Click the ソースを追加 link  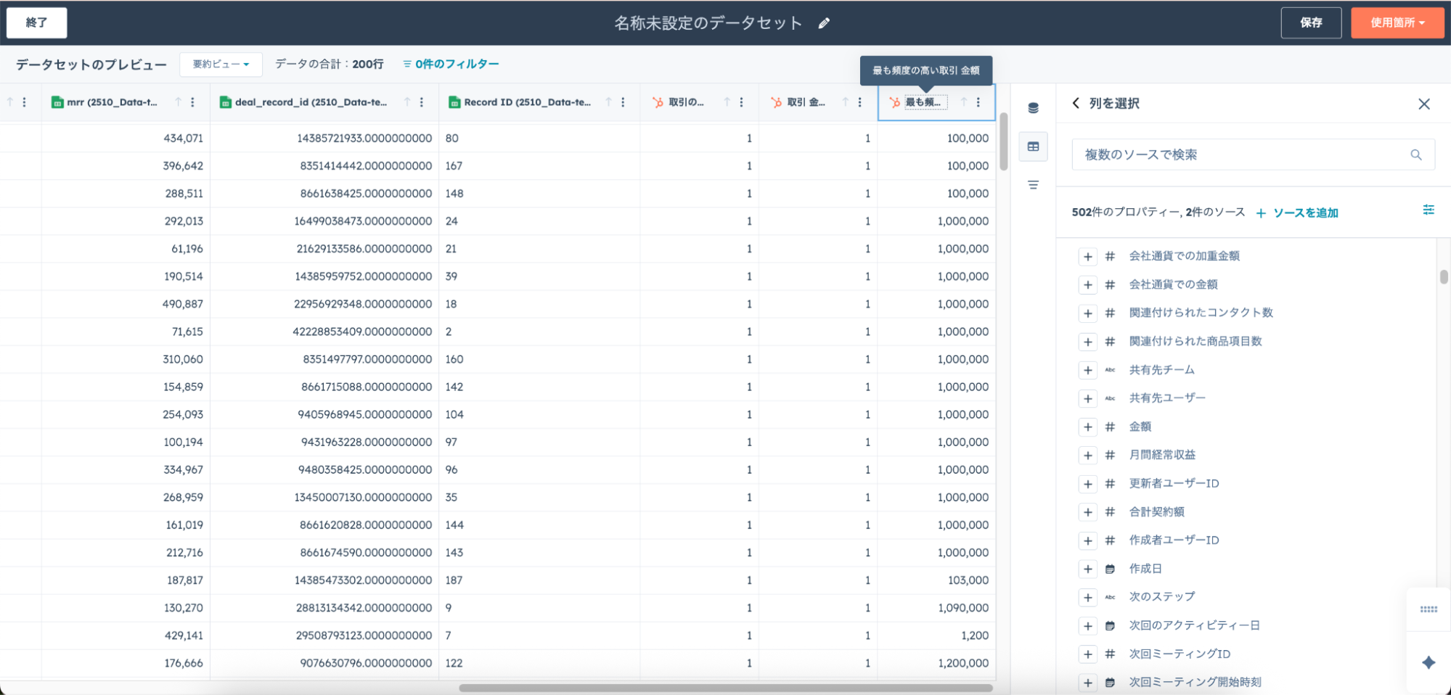pyautogui.click(x=1297, y=213)
